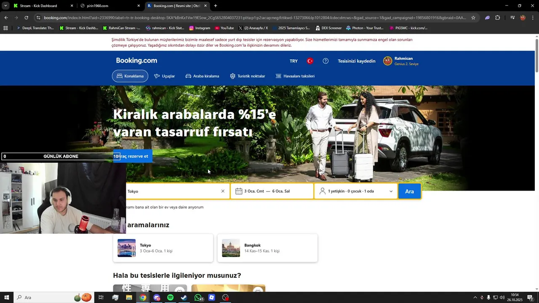The height and width of the screenshot is (303, 539).
Task: Click the Booking.com logo
Action: [136, 61]
